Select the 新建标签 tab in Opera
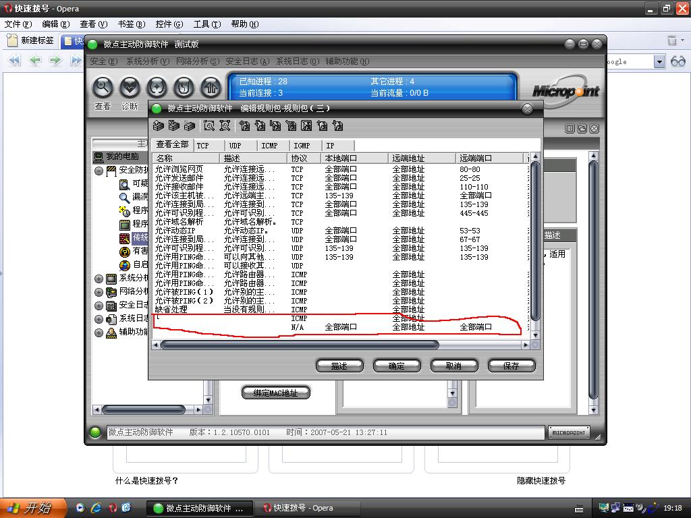691x518 pixels. [x=32, y=40]
